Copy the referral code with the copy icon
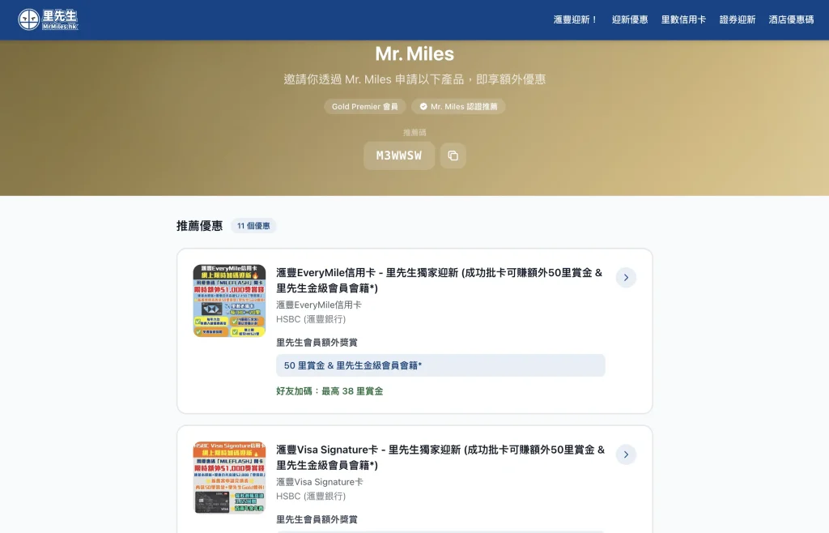Screen dimensions: 829x533 (x=453, y=156)
